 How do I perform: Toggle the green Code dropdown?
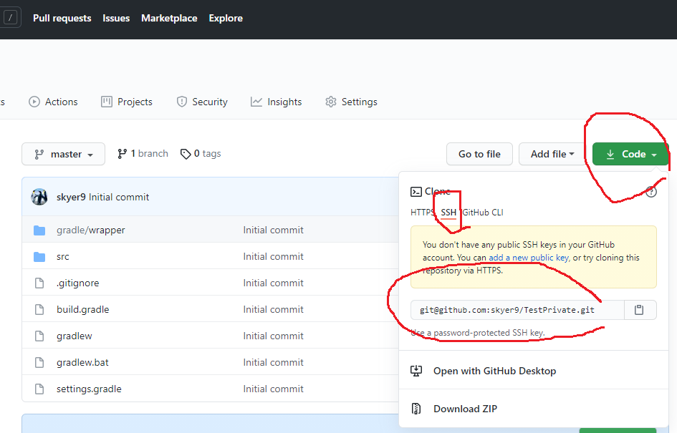click(x=631, y=154)
